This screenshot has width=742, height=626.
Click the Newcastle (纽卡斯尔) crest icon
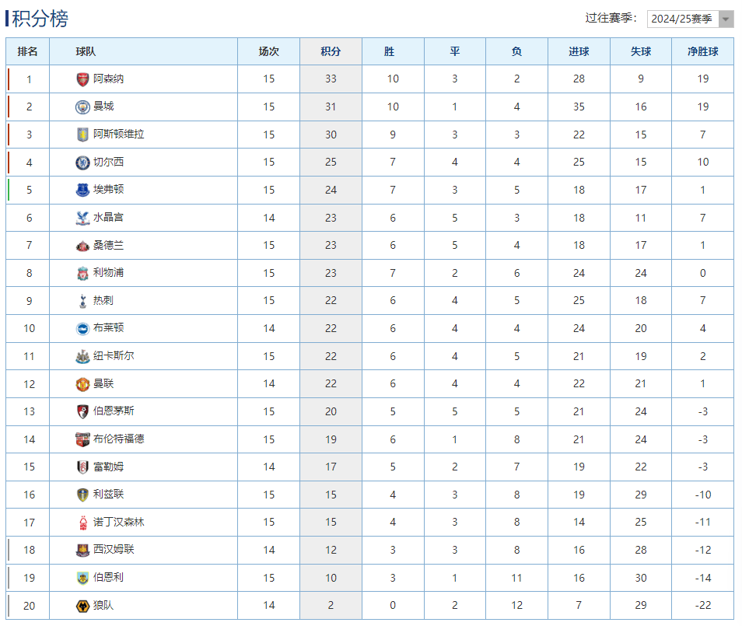[x=82, y=356]
